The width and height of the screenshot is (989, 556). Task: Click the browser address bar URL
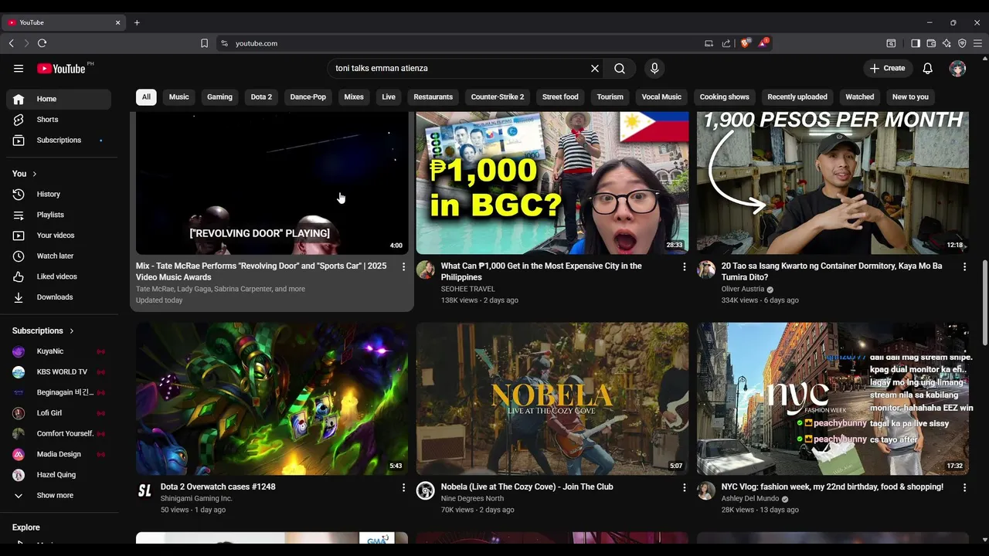(x=257, y=43)
